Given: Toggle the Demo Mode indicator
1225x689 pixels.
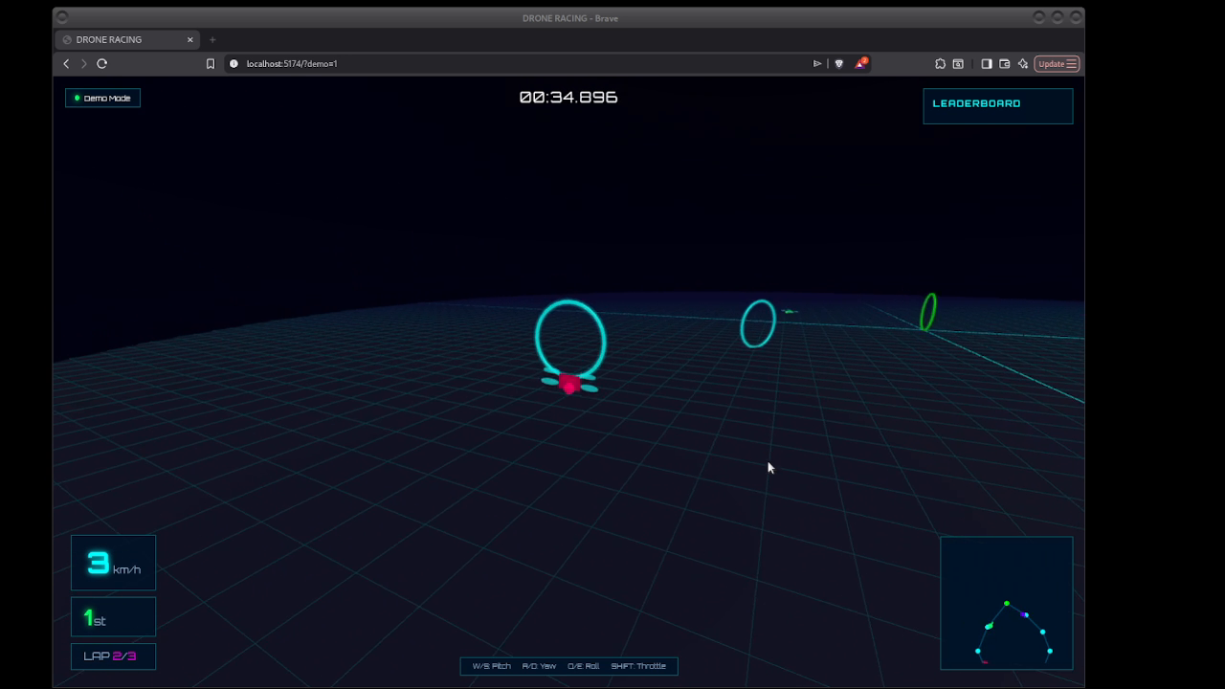Looking at the screenshot, I should (102, 98).
